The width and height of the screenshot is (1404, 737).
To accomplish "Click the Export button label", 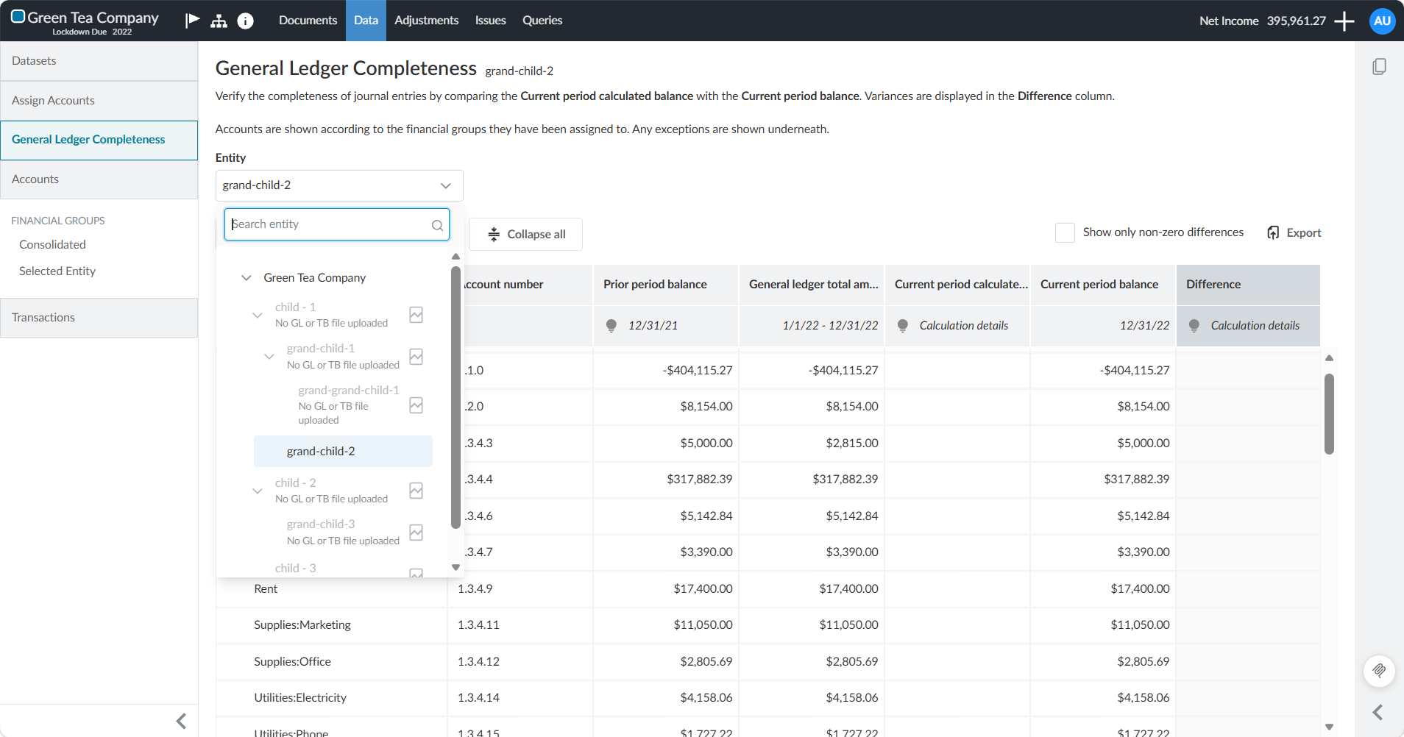I will [x=1303, y=233].
